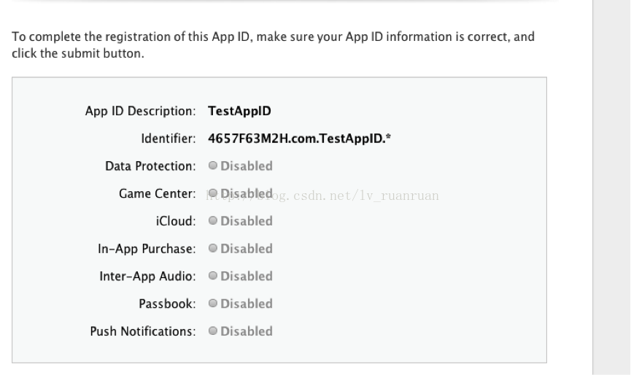
Task: Click Disabled text beside In-App Purchase
Action: (x=247, y=249)
